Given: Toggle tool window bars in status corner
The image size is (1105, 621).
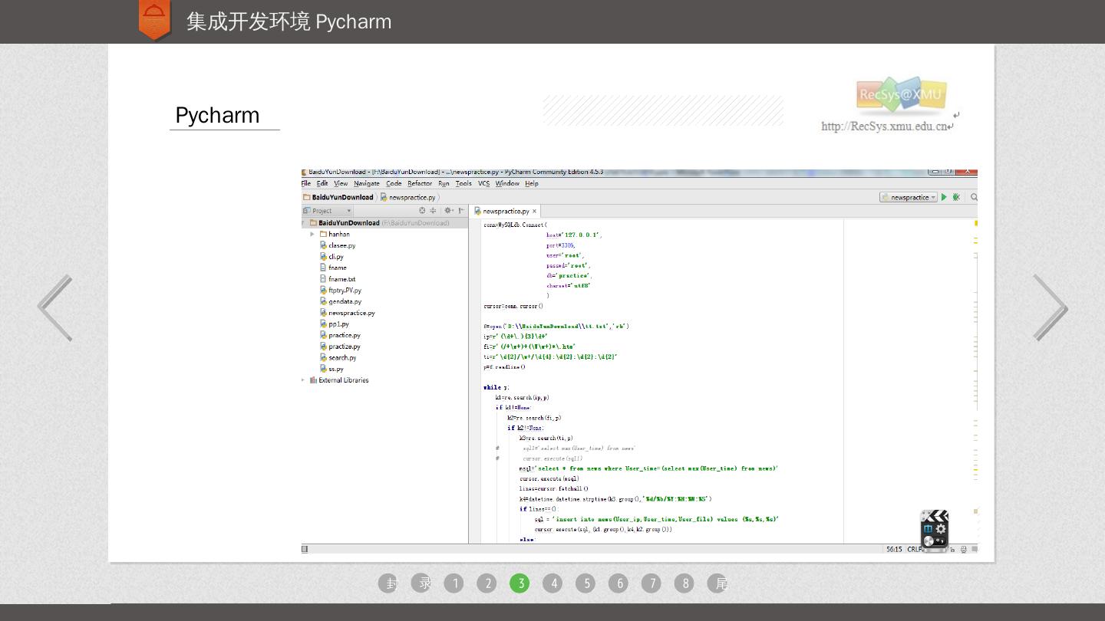Looking at the screenshot, I should [305, 549].
